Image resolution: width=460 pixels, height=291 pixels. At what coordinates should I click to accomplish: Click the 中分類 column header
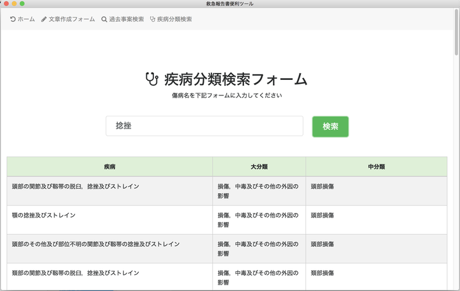click(x=376, y=166)
